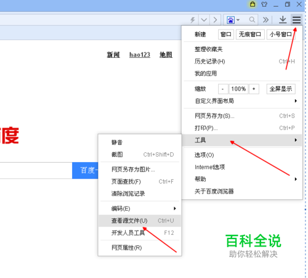Select 查看源文件(U) entry

click(x=140, y=221)
